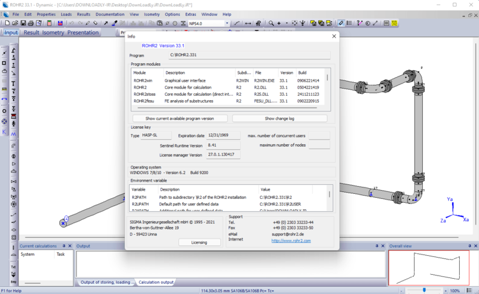Click Show current available program version
Screen dimensions: 479x294
[x=181, y=119]
